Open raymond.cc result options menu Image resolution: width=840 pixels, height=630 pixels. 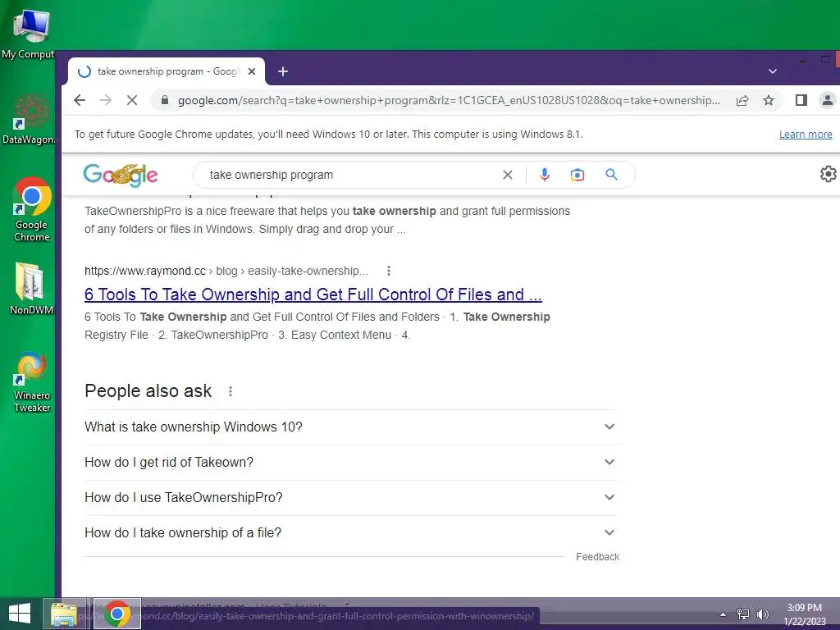click(388, 271)
